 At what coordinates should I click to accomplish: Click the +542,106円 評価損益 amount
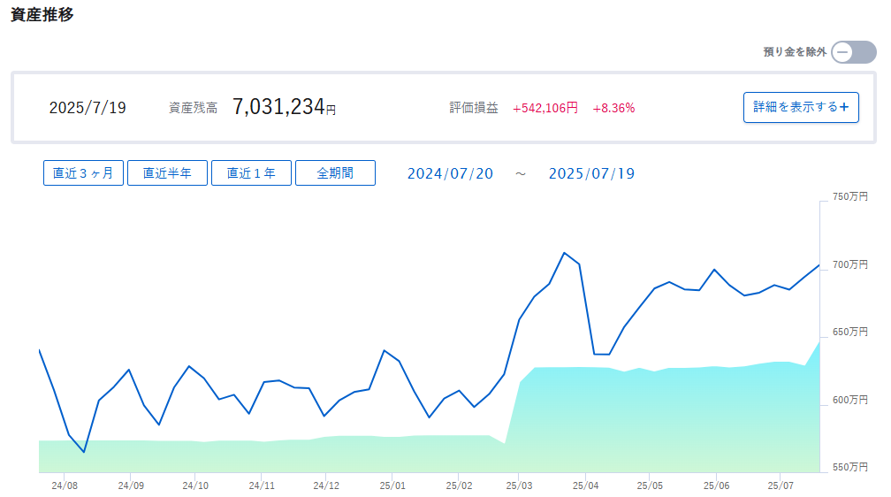(x=544, y=108)
